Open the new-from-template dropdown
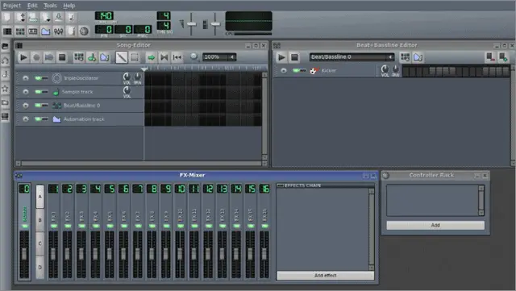Screen dimensions: 516x291 [x=19, y=17]
